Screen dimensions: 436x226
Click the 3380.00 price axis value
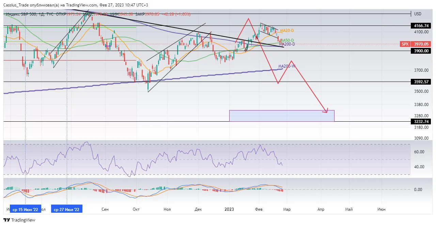click(421, 105)
